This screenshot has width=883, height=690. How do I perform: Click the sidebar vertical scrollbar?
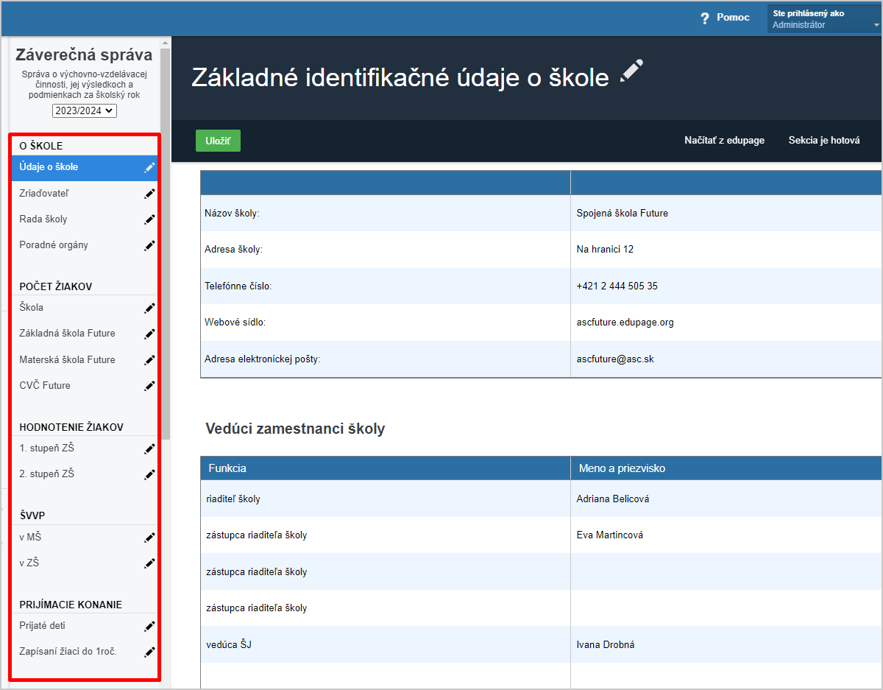[166, 243]
